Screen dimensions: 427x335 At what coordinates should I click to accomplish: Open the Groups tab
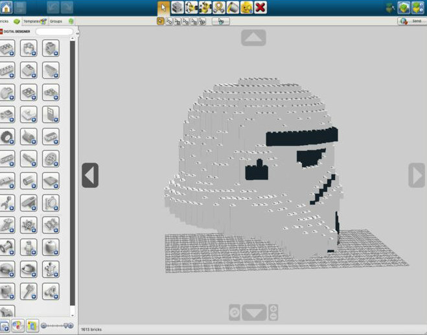62,21
